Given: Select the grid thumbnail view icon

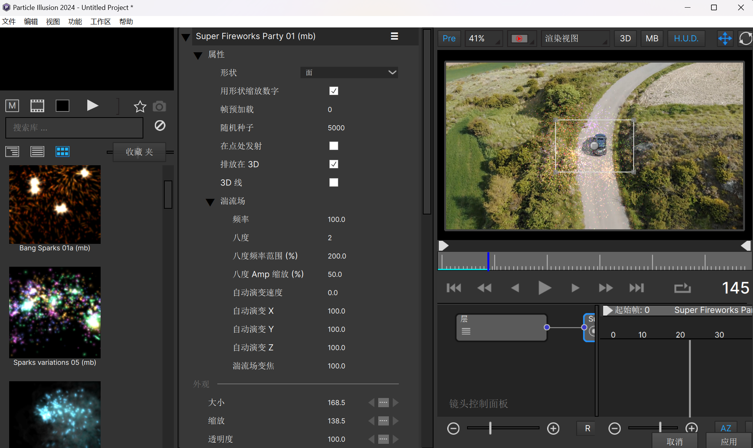Looking at the screenshot, I should click(62, 151).
